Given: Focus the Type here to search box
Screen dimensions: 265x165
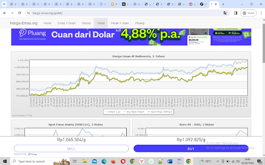Looking at the screenshot, I should click(x=40, y=161).
